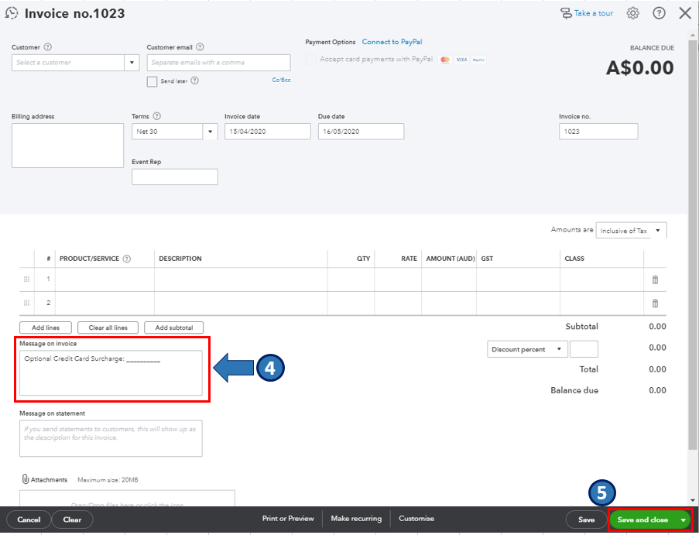Grab the drag handle of line 2
699x535 pixels.
pos(26,304)
